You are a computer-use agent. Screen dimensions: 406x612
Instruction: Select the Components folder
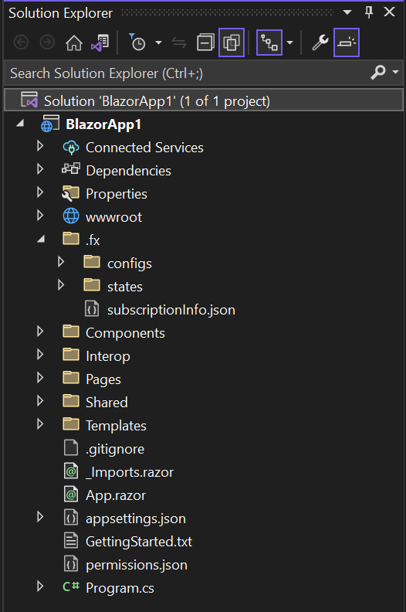(125, 333)
